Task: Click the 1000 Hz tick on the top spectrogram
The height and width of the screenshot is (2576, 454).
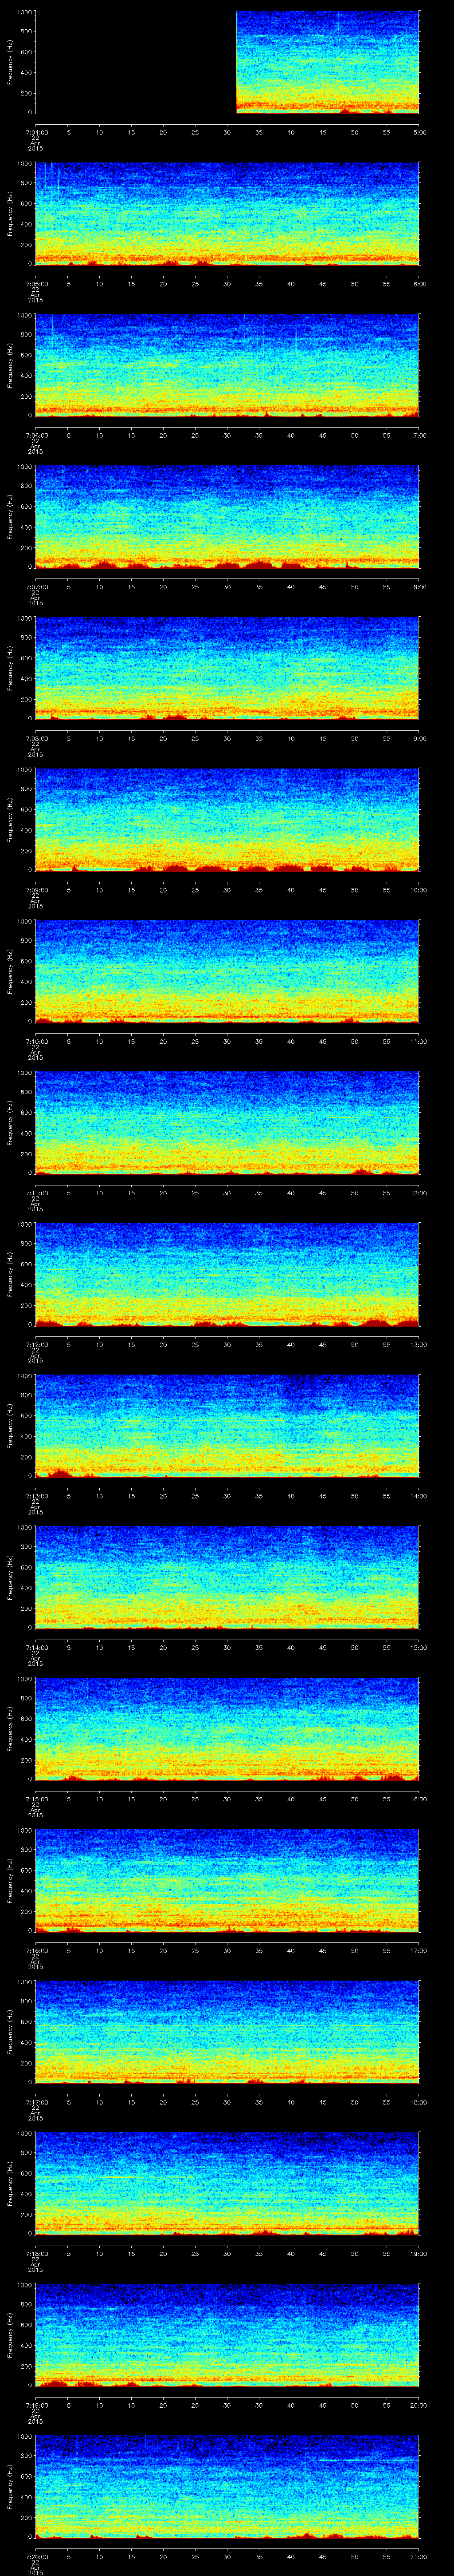Action: 24,12
